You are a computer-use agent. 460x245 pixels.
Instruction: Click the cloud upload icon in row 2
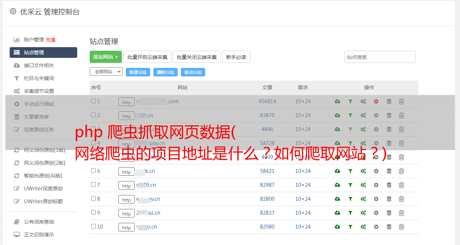(x=337, y=115)
